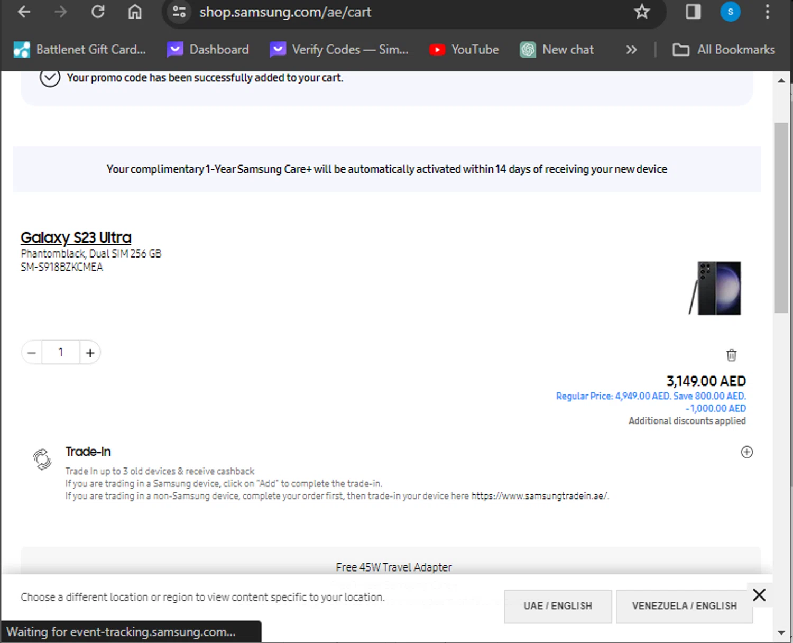This screenshot has height=643, width=793.
Task: Click the -1,000.00 AED discount text
Action: [716, 408]
